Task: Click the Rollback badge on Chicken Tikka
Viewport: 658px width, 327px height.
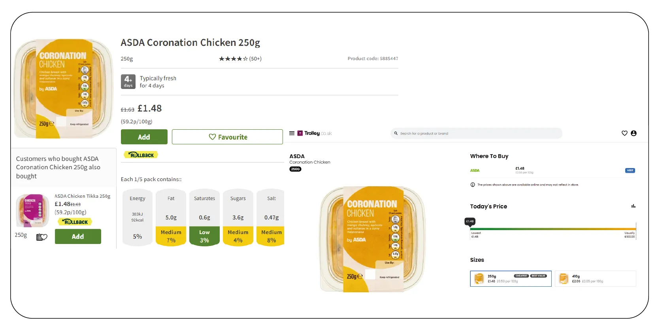Action: point(75,222)
